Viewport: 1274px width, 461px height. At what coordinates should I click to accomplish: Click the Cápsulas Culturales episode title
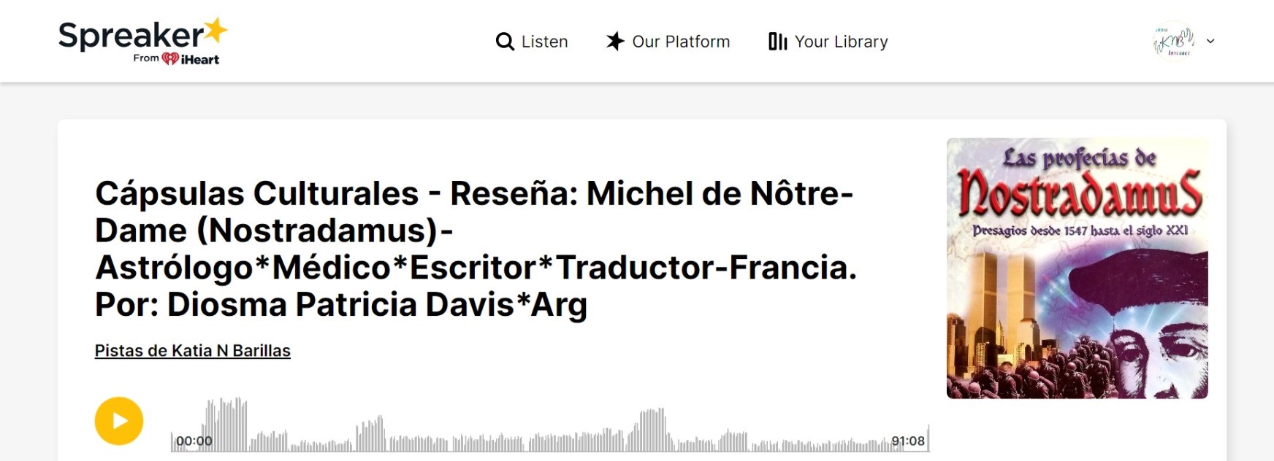475,249
